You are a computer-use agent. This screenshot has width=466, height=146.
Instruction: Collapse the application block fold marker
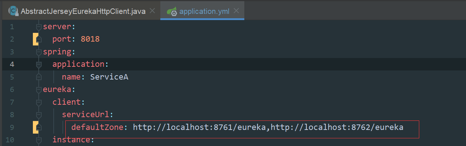tap(39, 65)
